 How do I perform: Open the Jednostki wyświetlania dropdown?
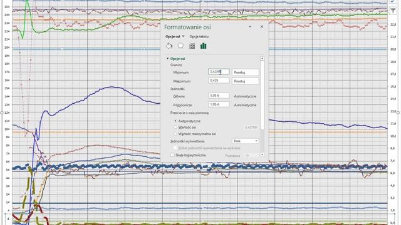tap(245, 141)
